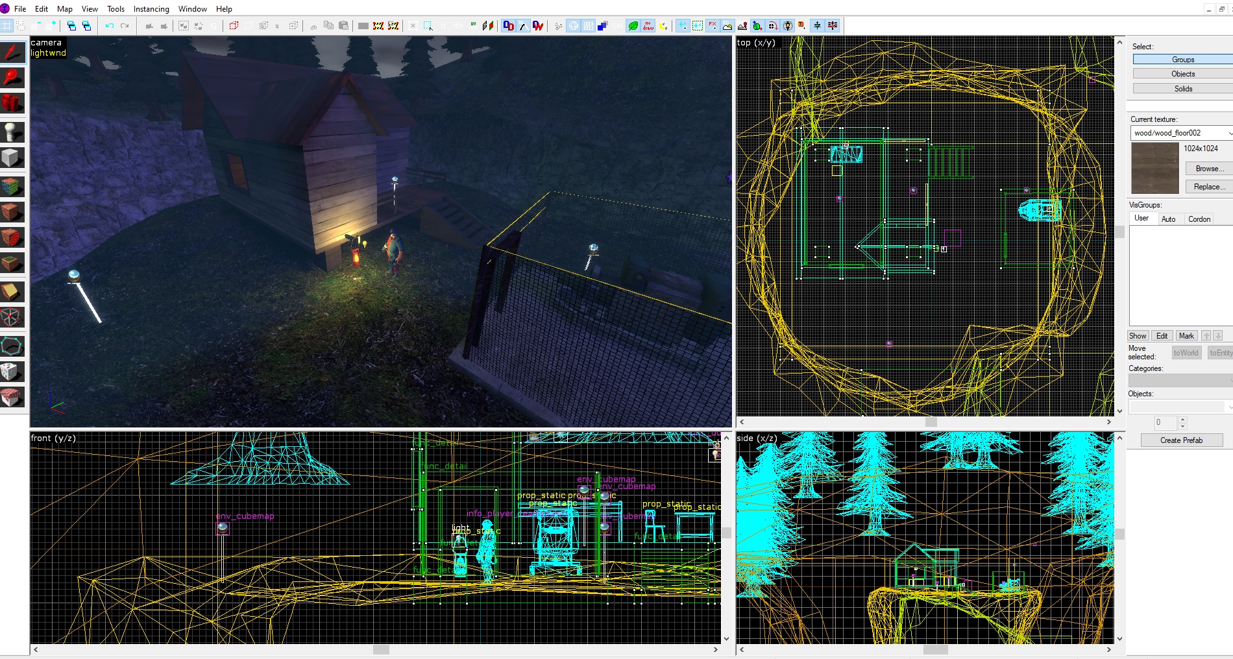Toggle the grid display in the toolbar
1233x659 pixels.
6,26
